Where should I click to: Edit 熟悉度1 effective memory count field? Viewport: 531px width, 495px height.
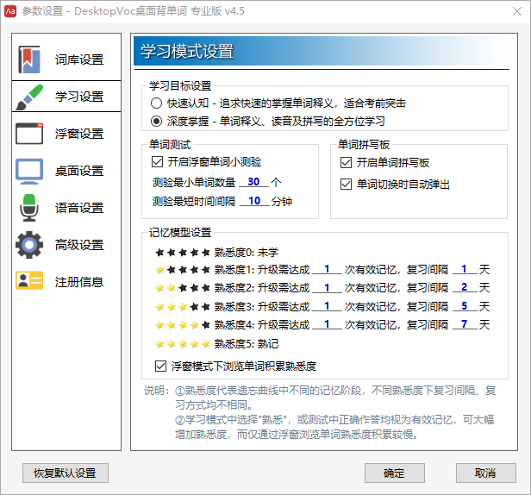[x=327, y=269]
